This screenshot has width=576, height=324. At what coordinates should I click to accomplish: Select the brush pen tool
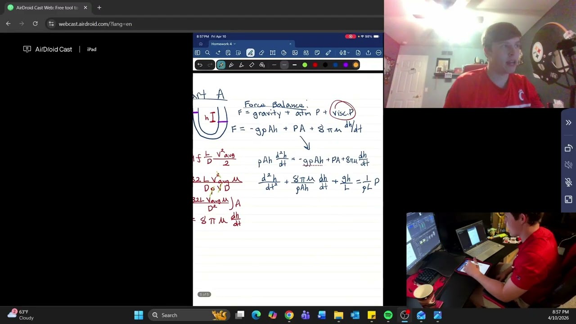[231, 65]
